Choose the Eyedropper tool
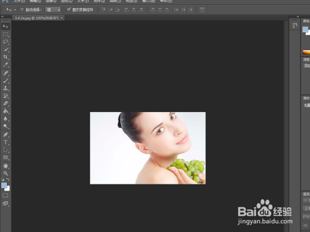 [x=6, y=65]
